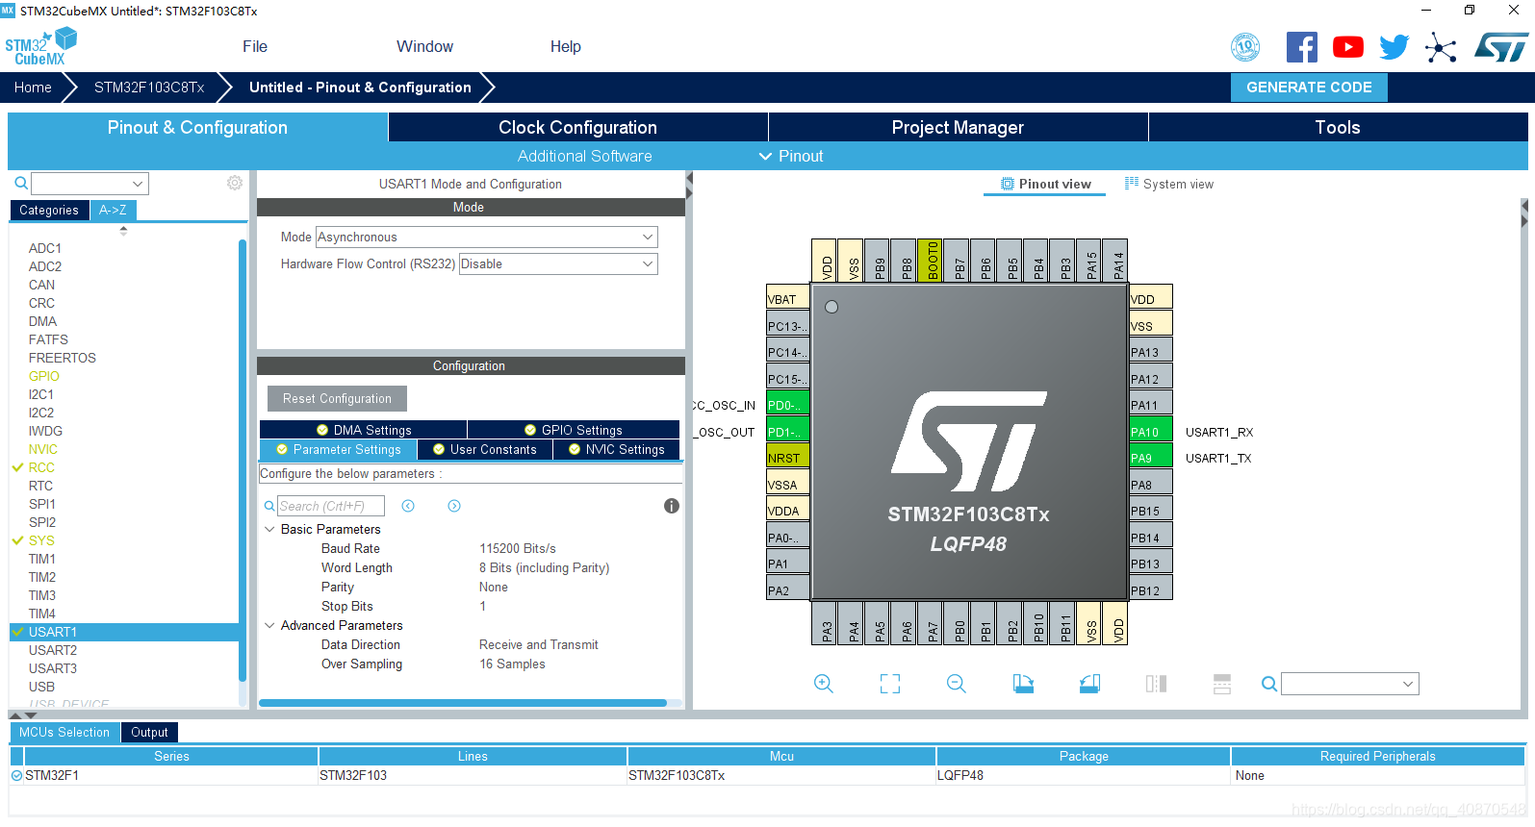
Task: Toggle the vertical split view icon
Action: coord(1156,684)
